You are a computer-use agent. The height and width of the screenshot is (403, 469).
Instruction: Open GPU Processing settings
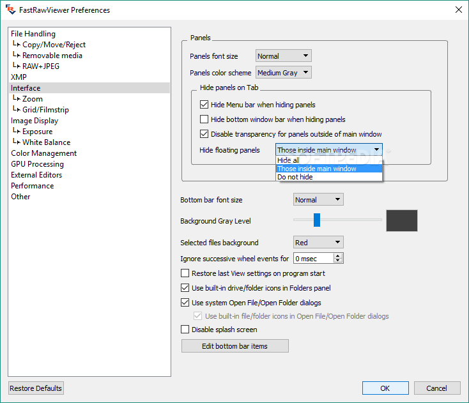tap(89, 164)
